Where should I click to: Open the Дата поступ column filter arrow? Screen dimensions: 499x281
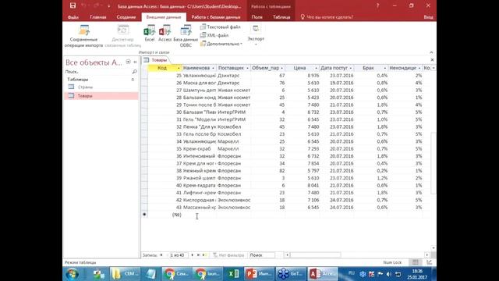[x=351, y=68]
